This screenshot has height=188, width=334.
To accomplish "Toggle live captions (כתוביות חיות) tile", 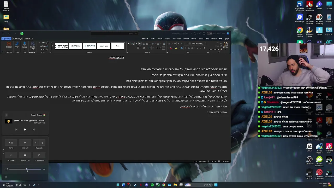I will coord(25,155).
